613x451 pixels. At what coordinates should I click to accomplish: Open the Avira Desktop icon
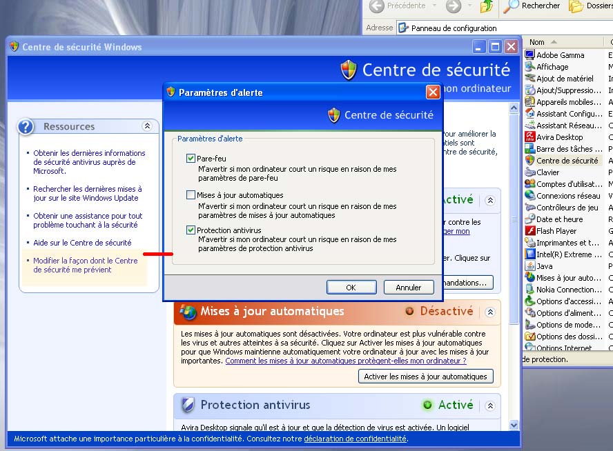tap(529, 137)
